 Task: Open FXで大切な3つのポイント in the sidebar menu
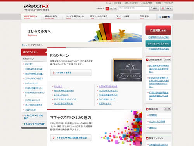[x=35, y=94]
